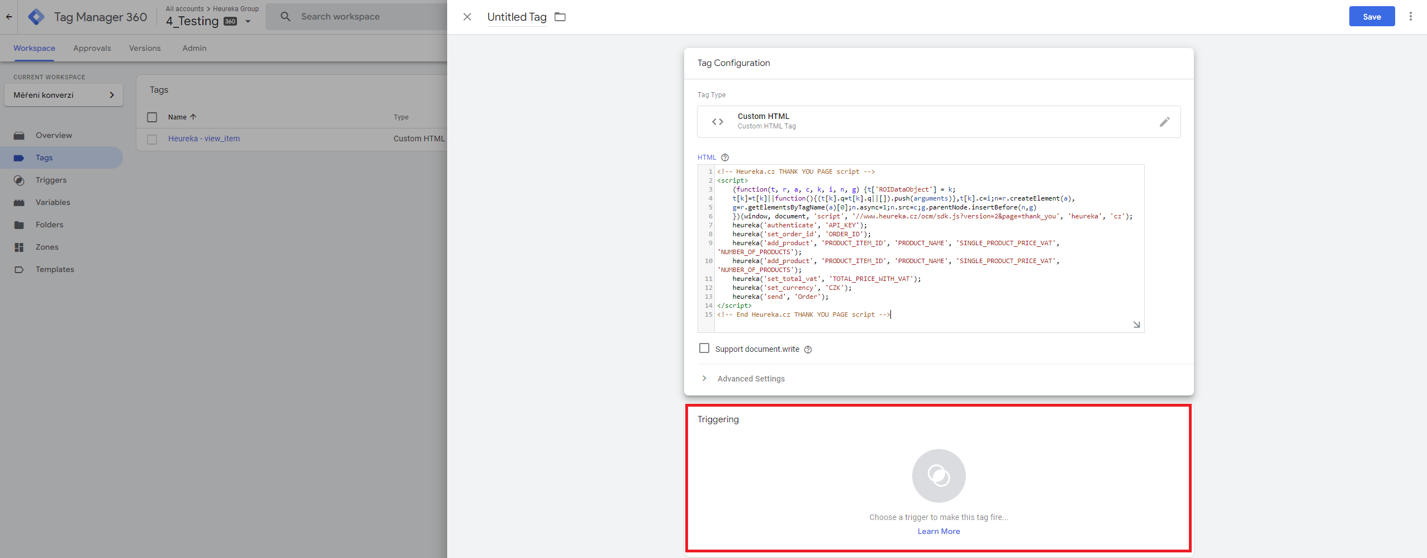Open help for Support document.write
Image resolution: width=1427 pixels, height=558 pixels.
(x=808, y=350)
